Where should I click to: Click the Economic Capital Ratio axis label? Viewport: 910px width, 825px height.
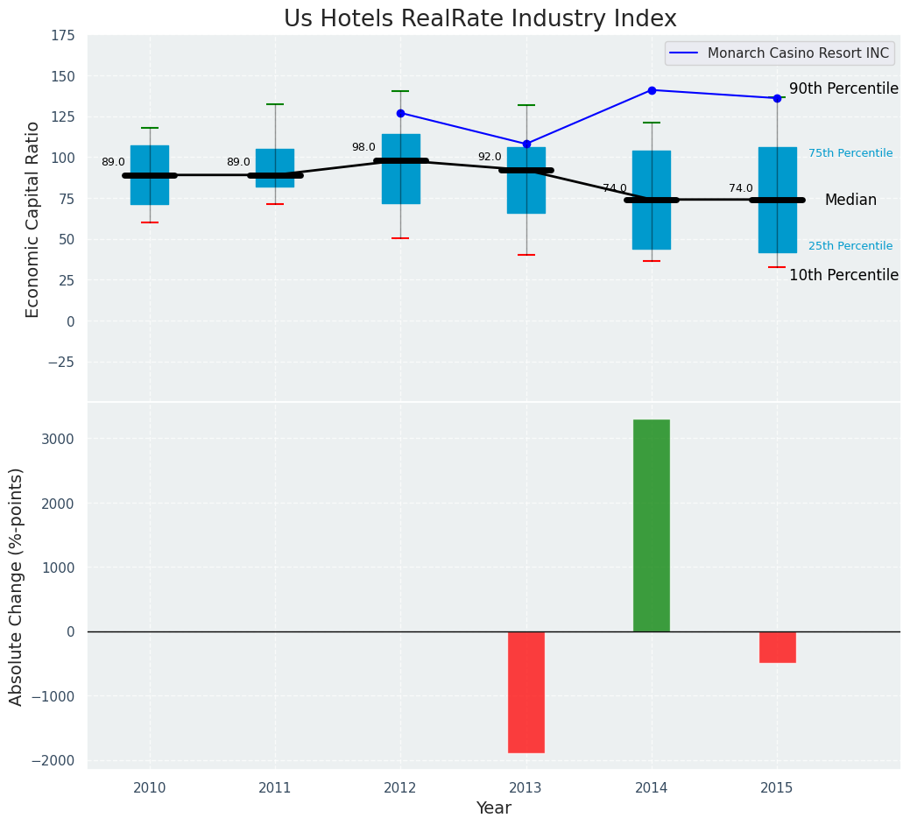33,219
